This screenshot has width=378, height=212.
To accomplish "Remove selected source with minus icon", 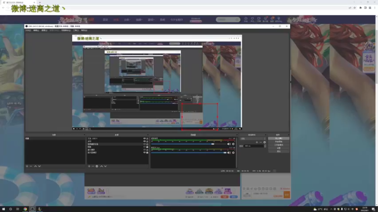I will [x=93, y=166].
